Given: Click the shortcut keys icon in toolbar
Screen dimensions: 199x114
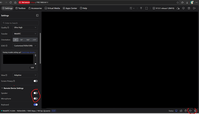Looking at the screenshot, I should 131,8.
